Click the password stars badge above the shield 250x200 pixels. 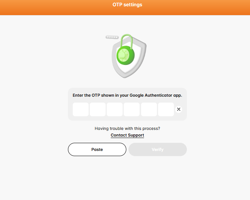(x=112, y=37)
